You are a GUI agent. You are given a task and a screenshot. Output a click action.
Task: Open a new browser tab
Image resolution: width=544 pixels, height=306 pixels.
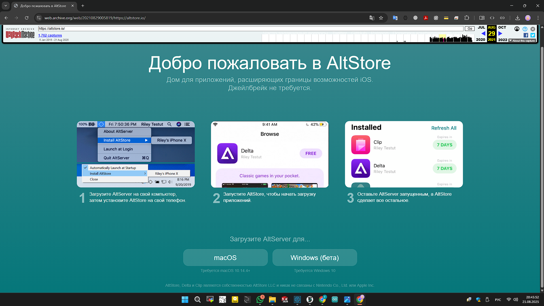click(83, 6)
